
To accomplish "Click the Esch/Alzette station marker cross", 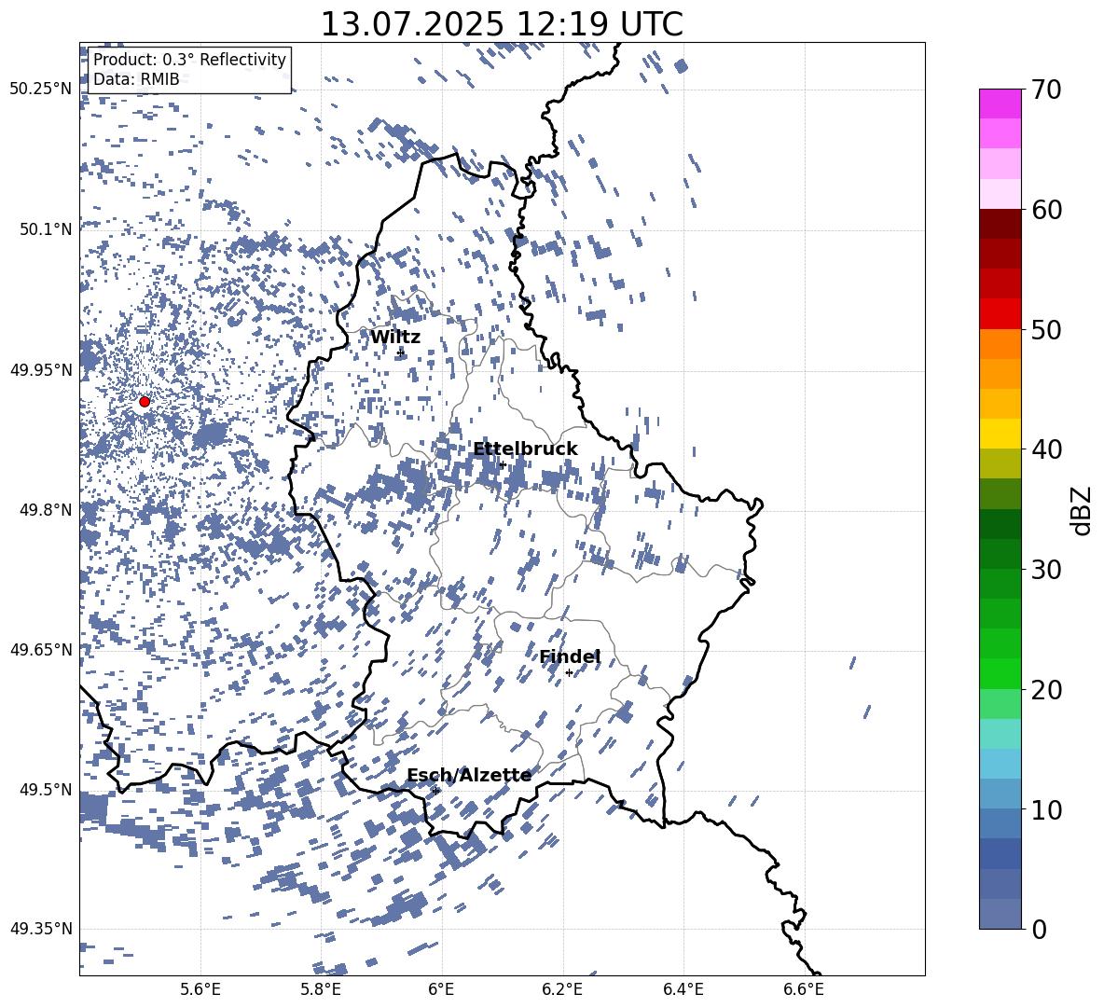I will pyautogui.click(x=435, y=791).
